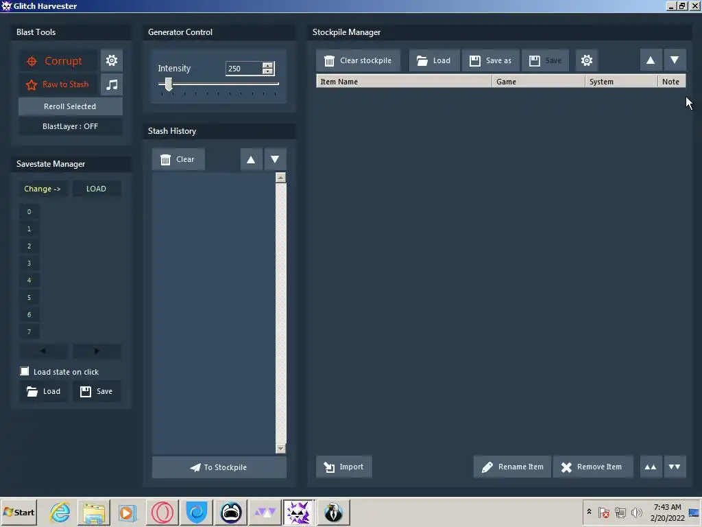702x527 pixels.
Task: Click the Save stockpile button
Action: point(545,60)
